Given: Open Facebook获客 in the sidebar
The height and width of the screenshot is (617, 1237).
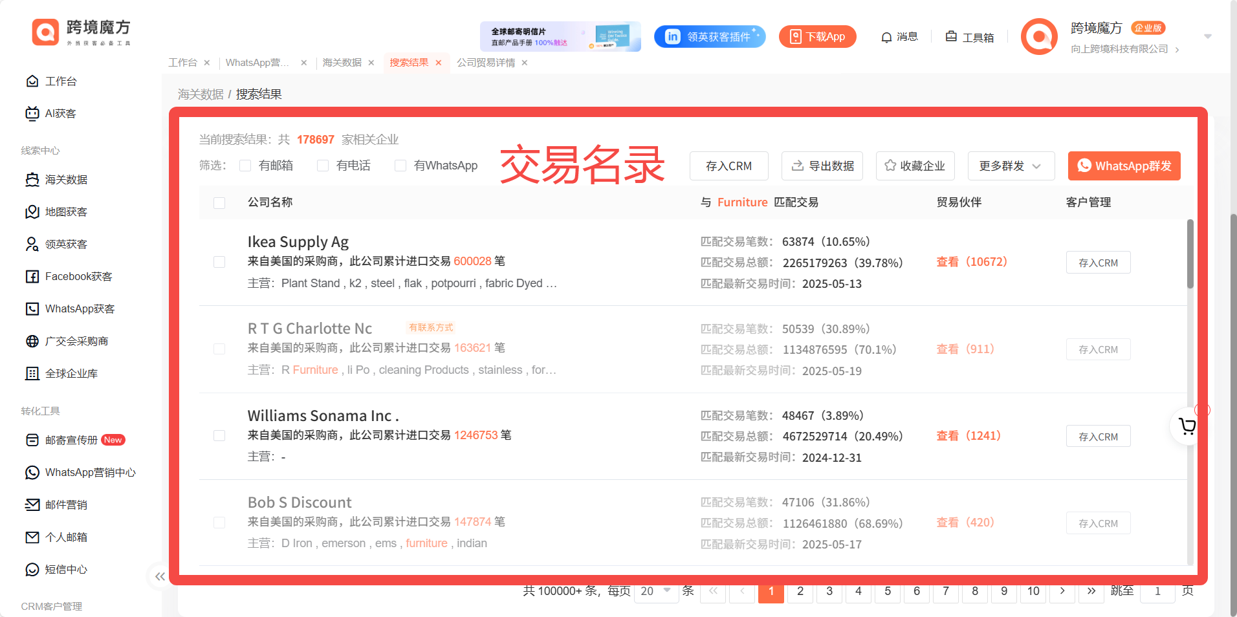Looking at the screenshot, I should coord(69,277).
